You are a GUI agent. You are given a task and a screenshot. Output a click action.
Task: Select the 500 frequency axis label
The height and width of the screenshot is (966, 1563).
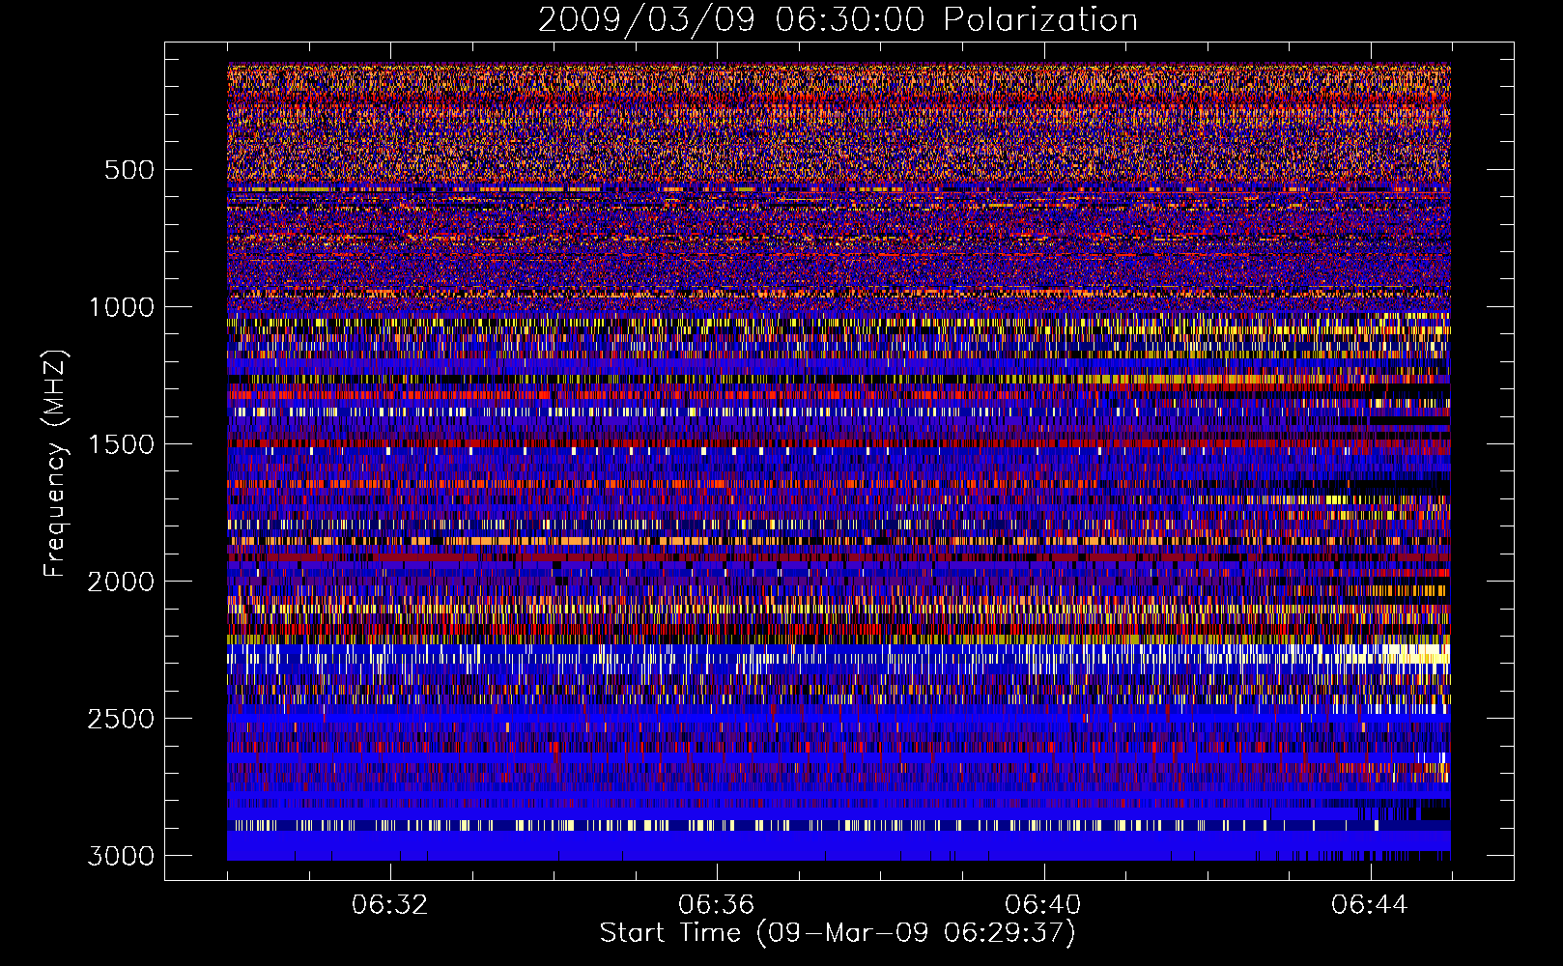coord(128,170)
